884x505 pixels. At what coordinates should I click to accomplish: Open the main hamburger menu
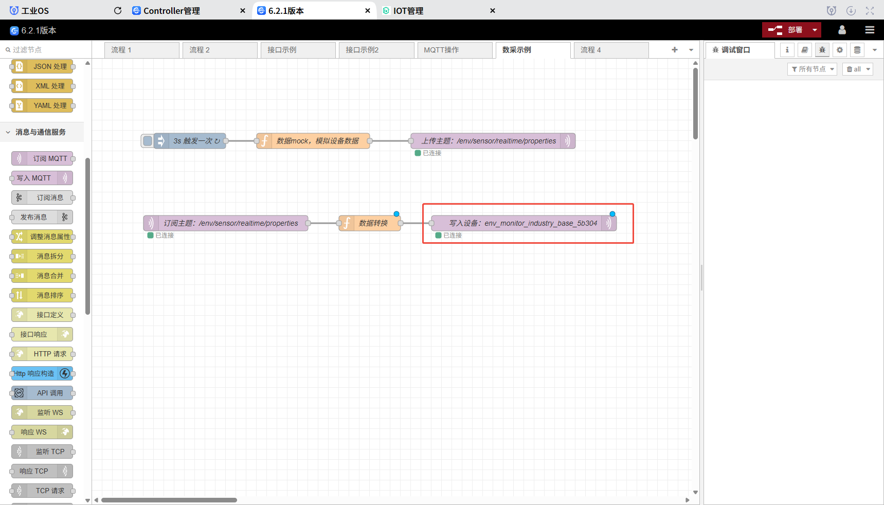click(870, 30)
